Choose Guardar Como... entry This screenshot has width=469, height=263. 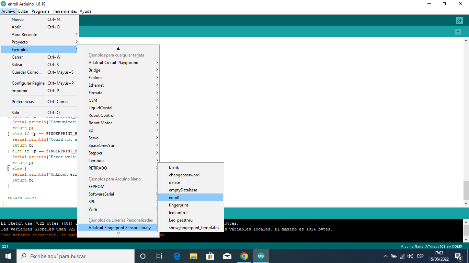pos(40,72)
